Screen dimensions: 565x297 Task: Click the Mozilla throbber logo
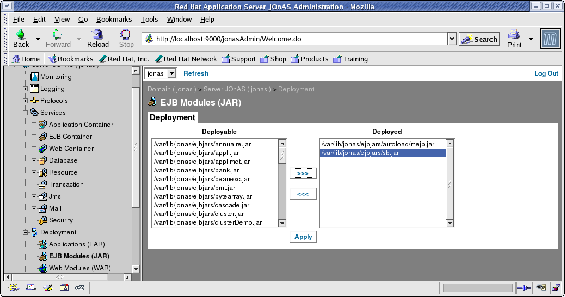(550, 39)
